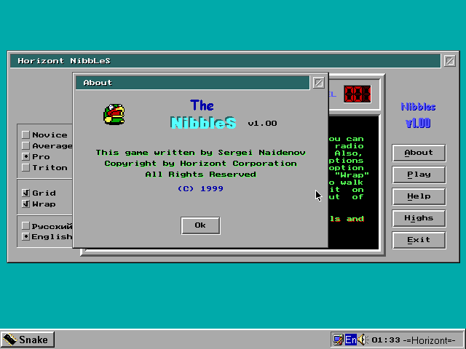
Task: Click the (C) 1999 text
Action: tap(200, 189)
